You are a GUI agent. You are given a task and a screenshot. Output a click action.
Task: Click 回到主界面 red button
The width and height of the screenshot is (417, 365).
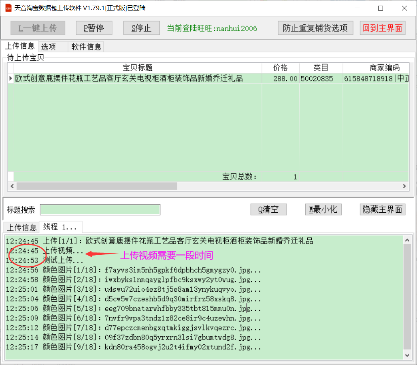coord(382,28)
